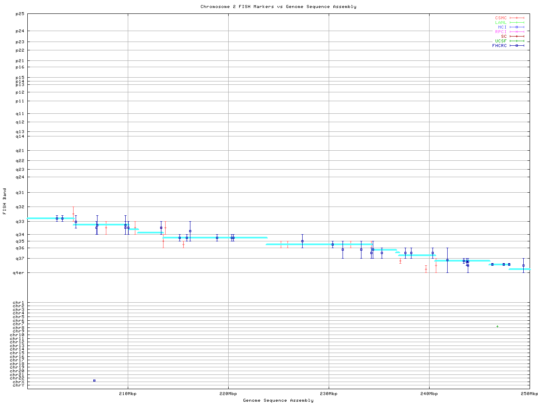The width and height of the screenshot is (538, 403).
Task: Select the RPCI magenta cross legend marker
Action: click(517, 32)
